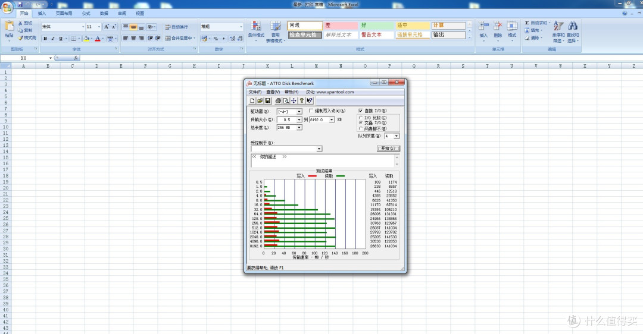
Task: Click the Save disk icon in ATTO toolbar
Action: pos(268,100)
